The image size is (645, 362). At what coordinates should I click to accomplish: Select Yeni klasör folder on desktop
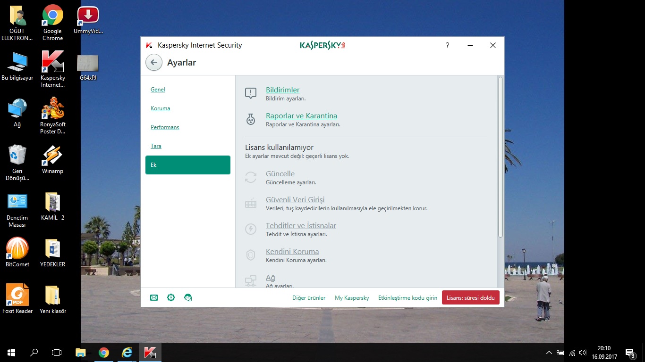52,299
